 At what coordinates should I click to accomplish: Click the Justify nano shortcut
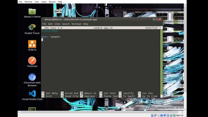tap(126, 93)
